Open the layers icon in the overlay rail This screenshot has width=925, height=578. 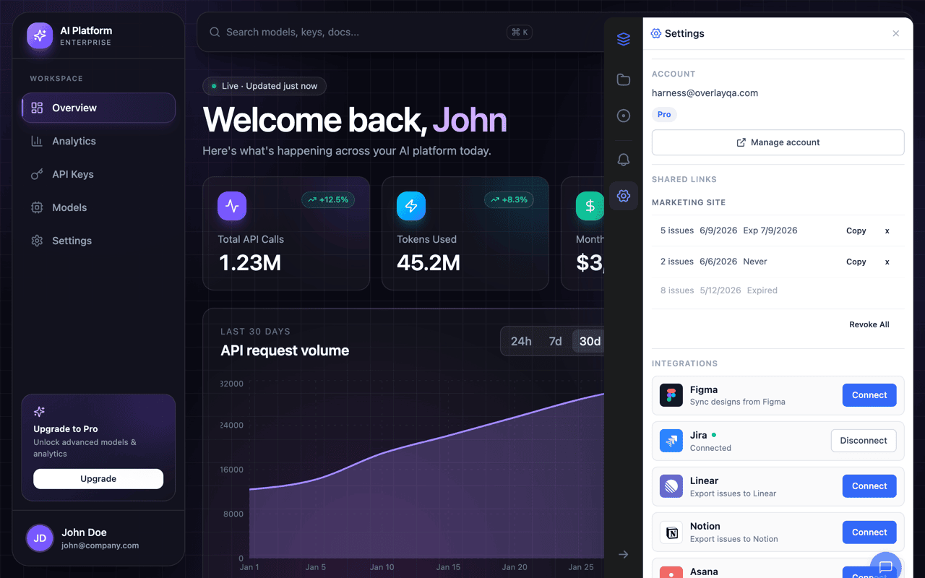click(624, 39)
